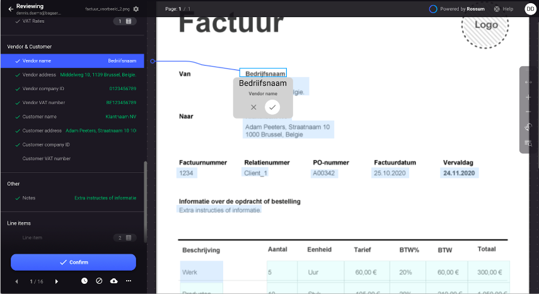The width and height of the screenshot is (539, 294).
Task: Rotate the page with the viewer rotate icon
Action: (528, 127)
